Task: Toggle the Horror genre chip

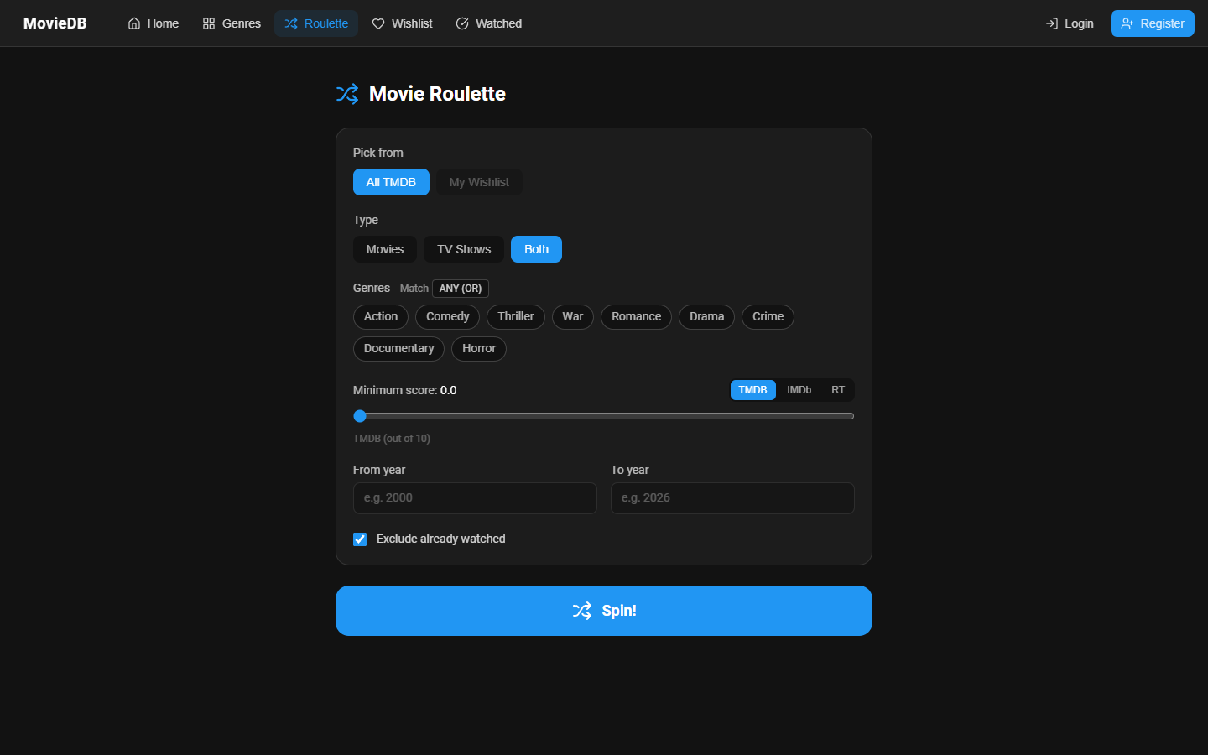Action: pyautogui.click(x=479, y=349)
